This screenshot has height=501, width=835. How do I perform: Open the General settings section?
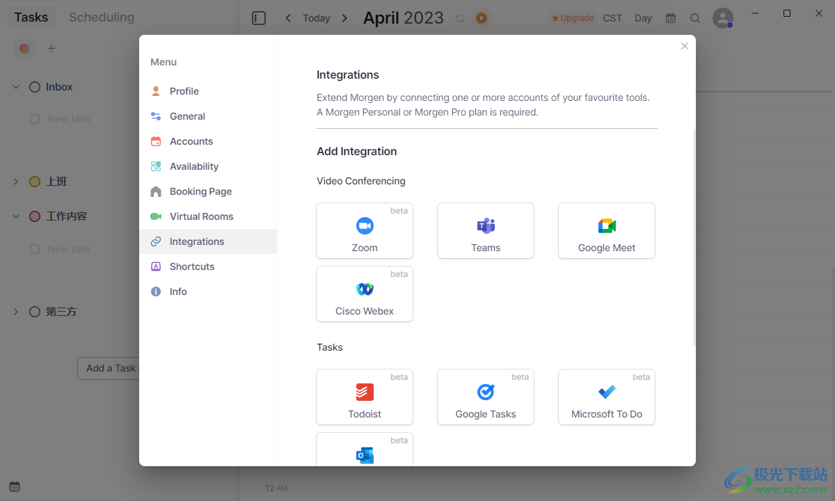point(208,116)
